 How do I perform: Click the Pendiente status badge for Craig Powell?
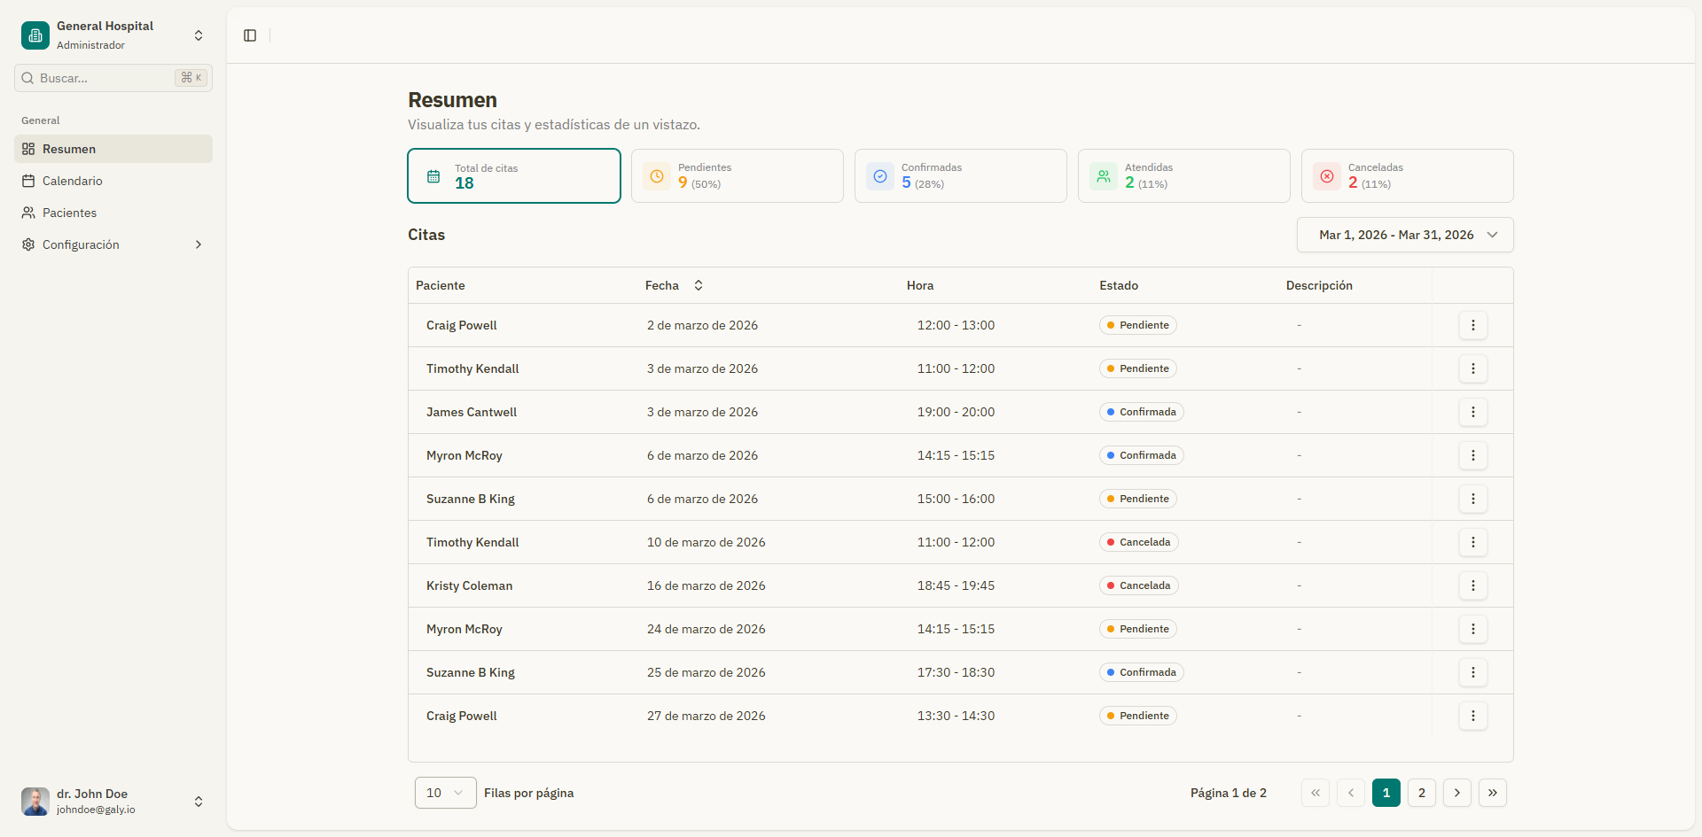point(1137,325)
